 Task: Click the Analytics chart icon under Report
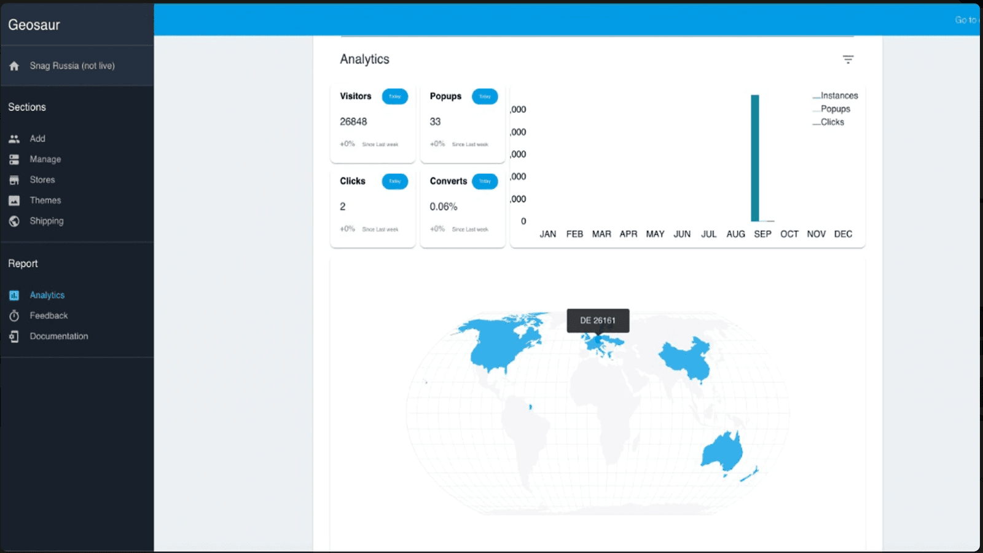[x=14, y=295]
